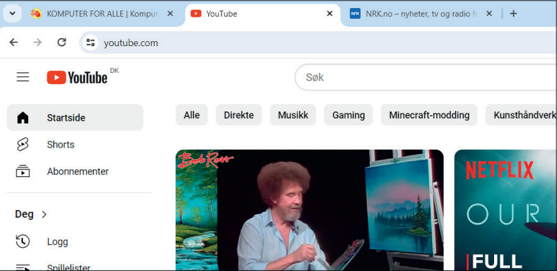The height and width of the screenshot is (271, 557).
Task: Open the tab search dropdown arrow
Action: 12,14
